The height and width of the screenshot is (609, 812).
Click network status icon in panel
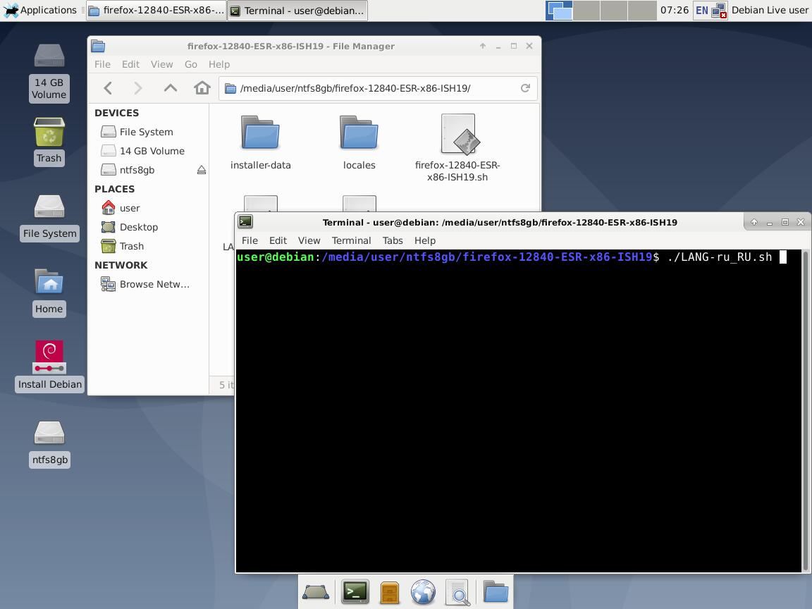(719, 11)
